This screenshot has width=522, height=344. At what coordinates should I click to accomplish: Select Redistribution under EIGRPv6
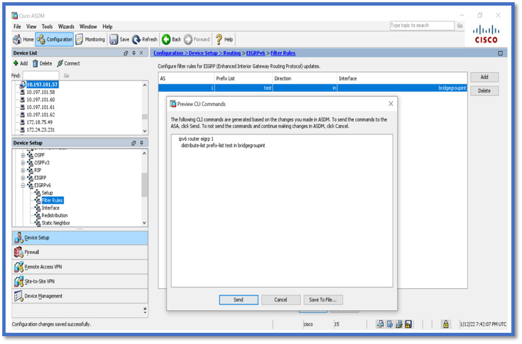(x=54, y=216)
